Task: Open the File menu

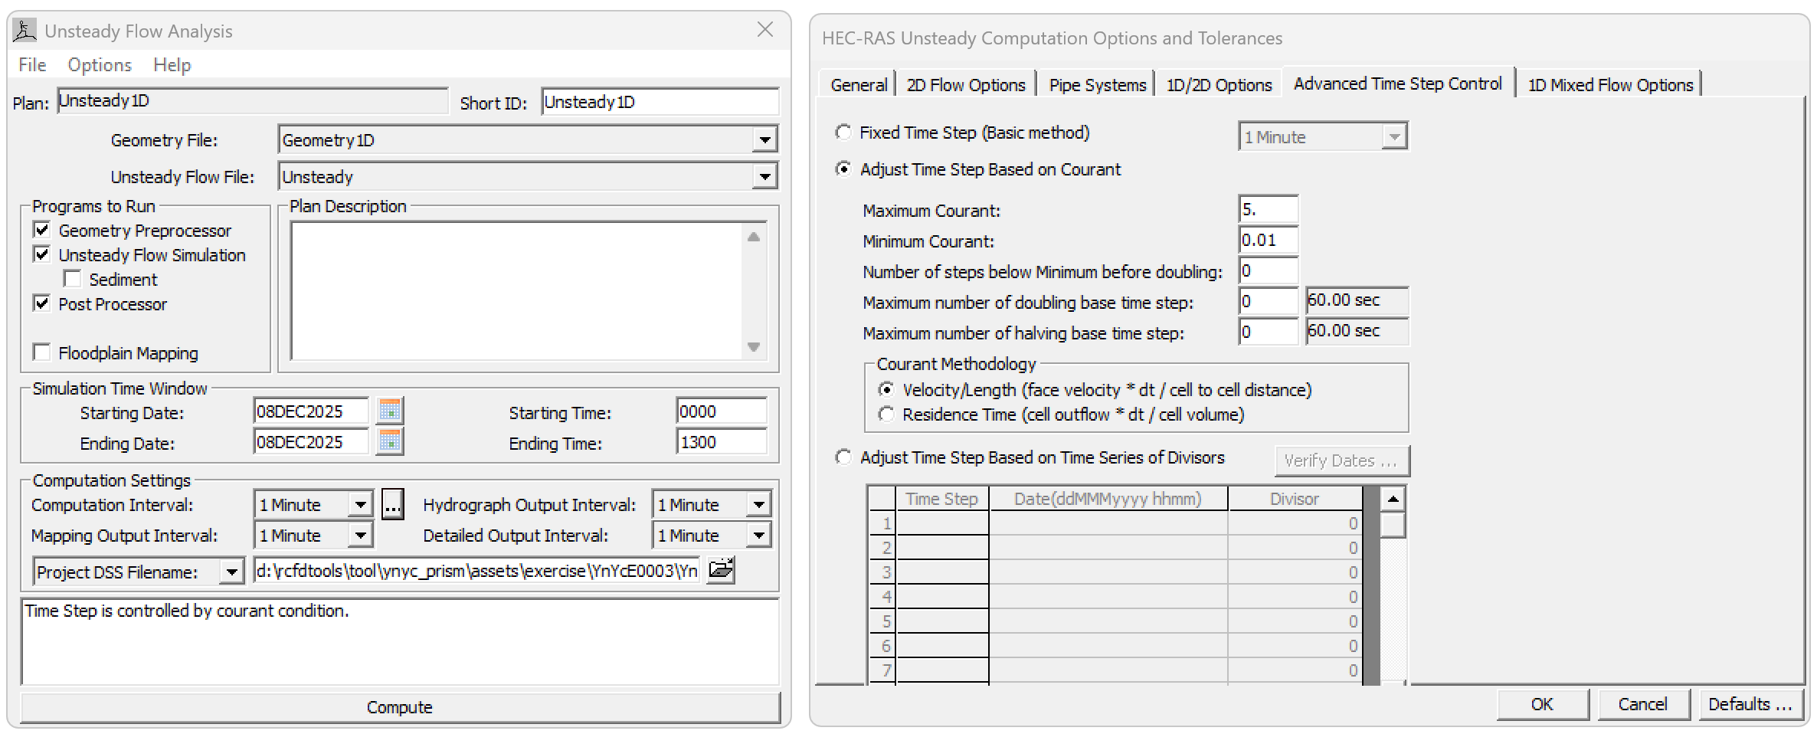Action: click(x=32, y=65)
